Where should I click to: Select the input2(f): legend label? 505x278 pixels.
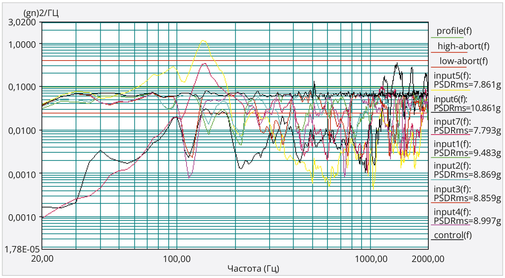click(x=452, y=166)
